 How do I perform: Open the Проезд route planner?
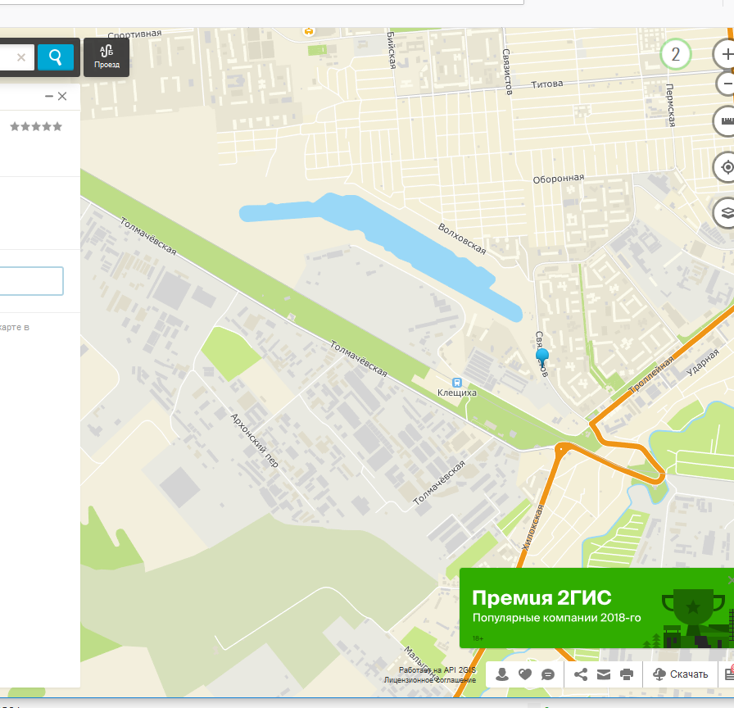(x=106, y=57)
